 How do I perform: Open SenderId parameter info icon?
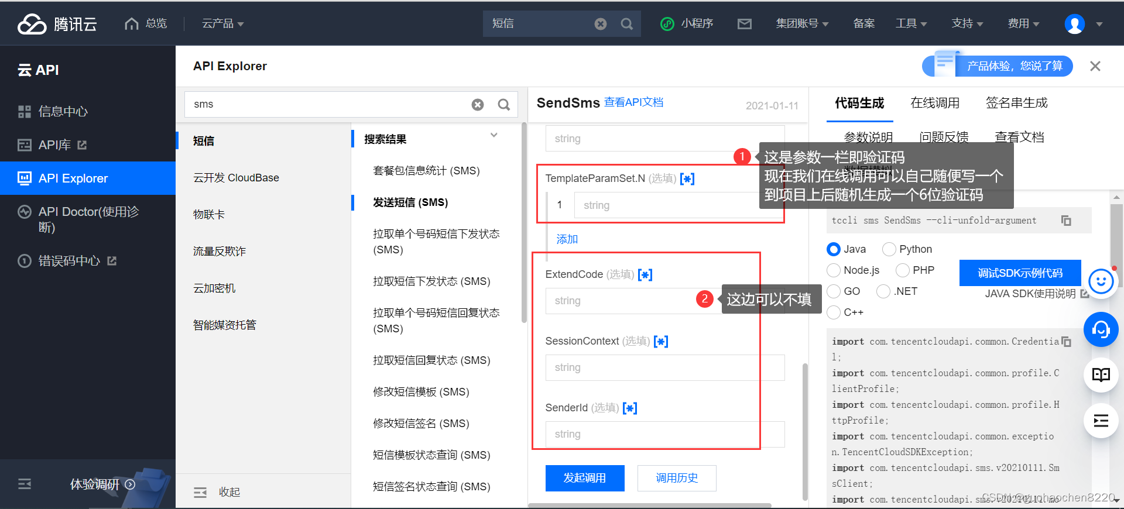click(x=630, y=408)
